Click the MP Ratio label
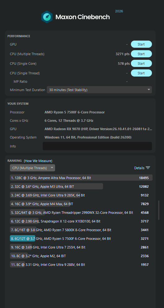Viewport: 164px width, 308px height. 20,81
